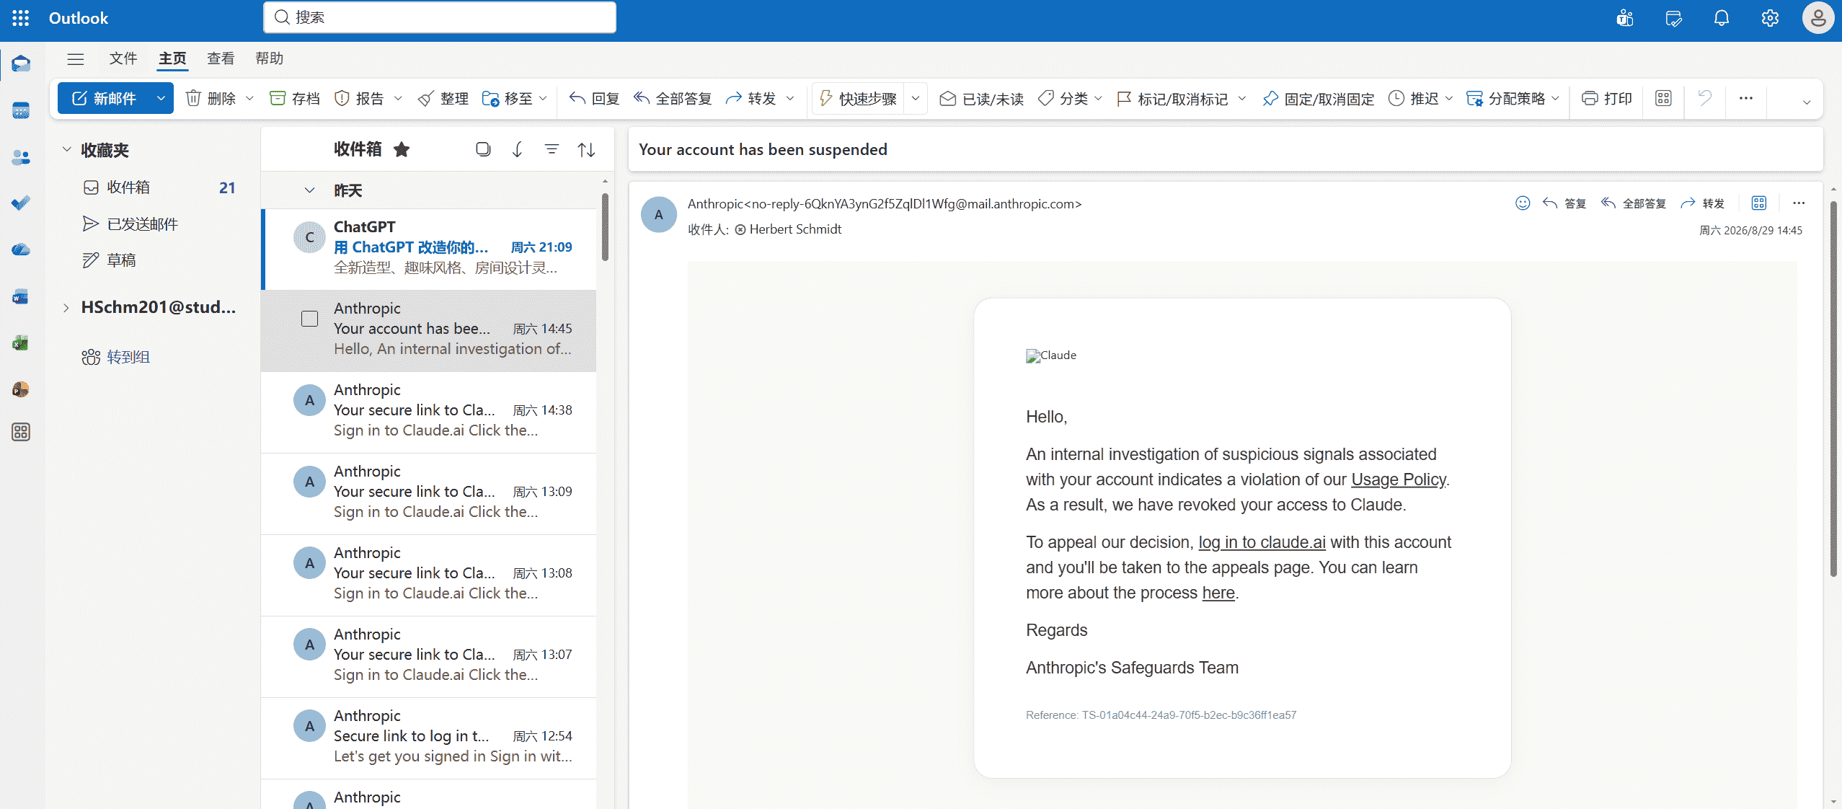Image resolution: width=1842 pixels, height=809 pixels.
Task: Click Reply (回复) in the ribbon
Action: click(x=594, y=98)
